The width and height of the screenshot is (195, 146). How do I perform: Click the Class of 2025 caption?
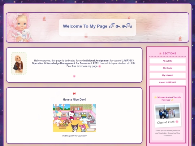point(166,122)
